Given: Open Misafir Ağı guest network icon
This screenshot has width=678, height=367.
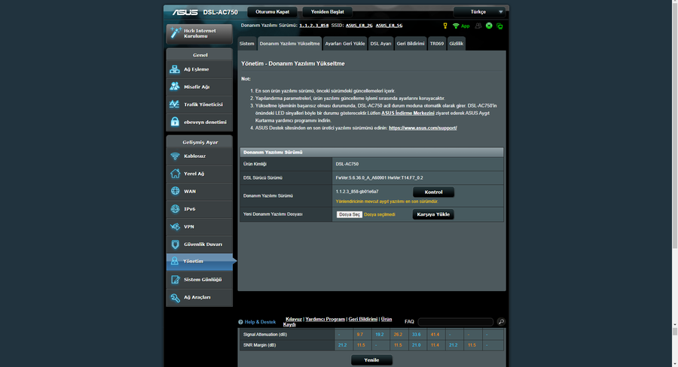Looking at the screenshot, I should point(175,86).
